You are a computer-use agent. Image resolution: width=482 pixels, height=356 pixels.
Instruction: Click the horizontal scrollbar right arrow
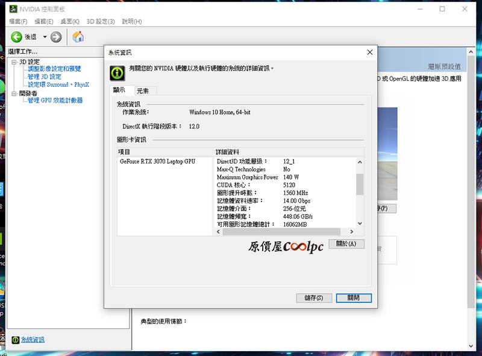tap(352, 232)
